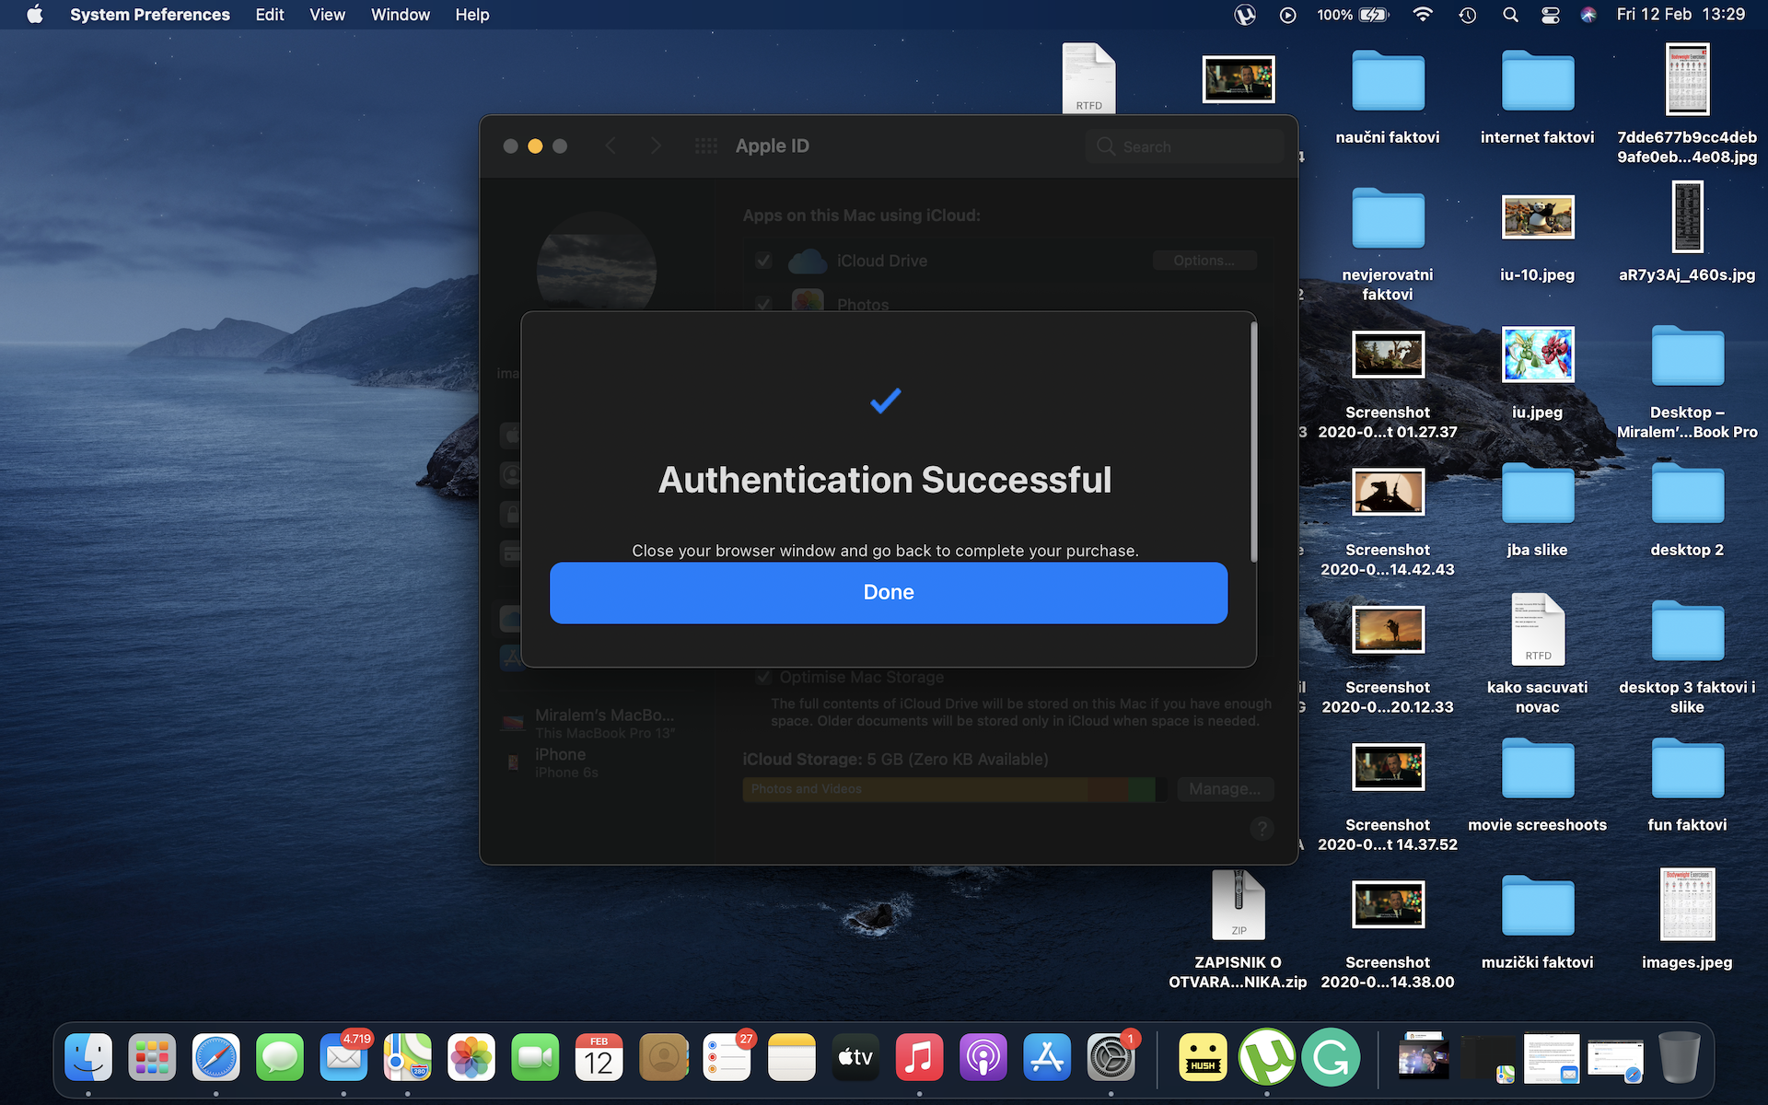The width and height of the screenshot is (1768, 1105).
Task: Open the Window menu
Action: (x=400, y=15)
